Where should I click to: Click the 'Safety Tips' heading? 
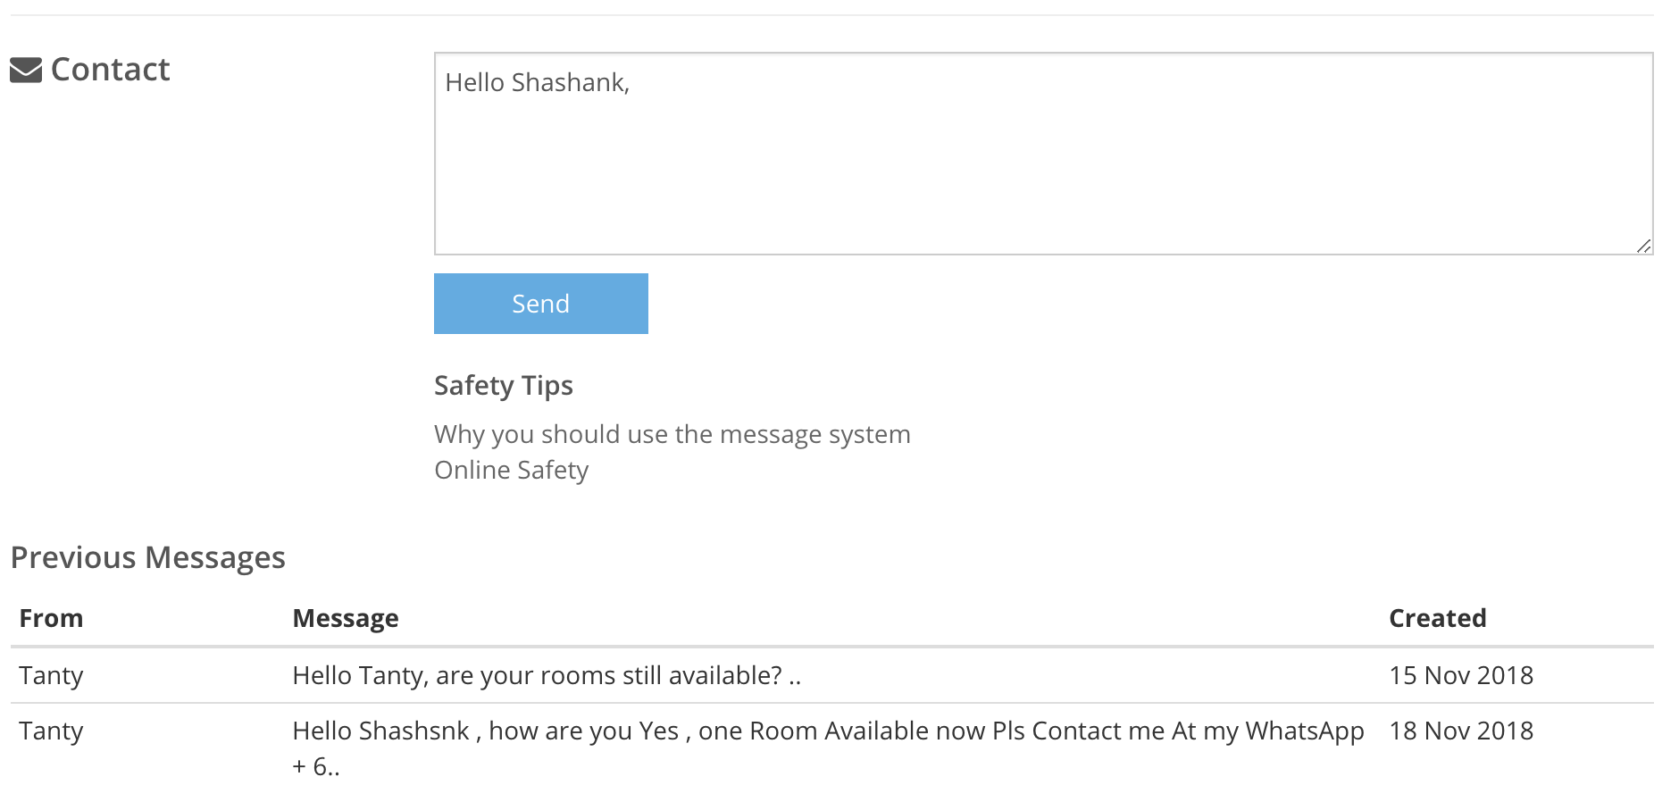point(503,386)
